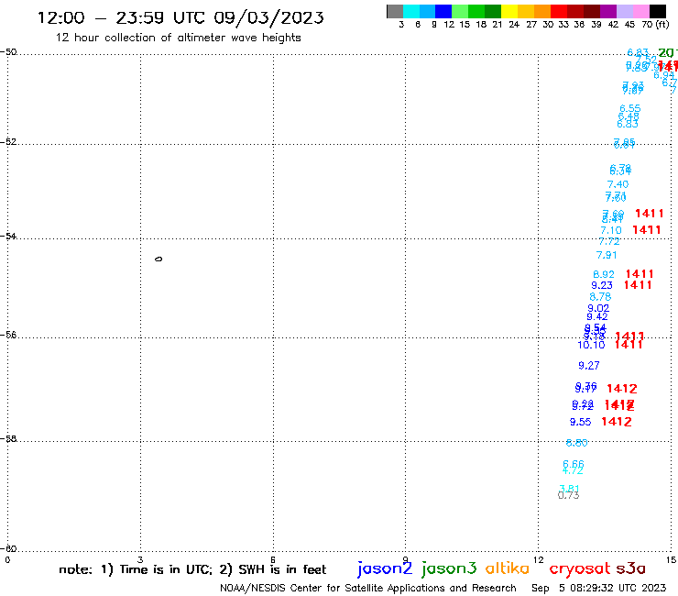This screenshot has width=678, height=596.
Task: Choose the pink swatch in the legend
Action: [x=640, y=12]
